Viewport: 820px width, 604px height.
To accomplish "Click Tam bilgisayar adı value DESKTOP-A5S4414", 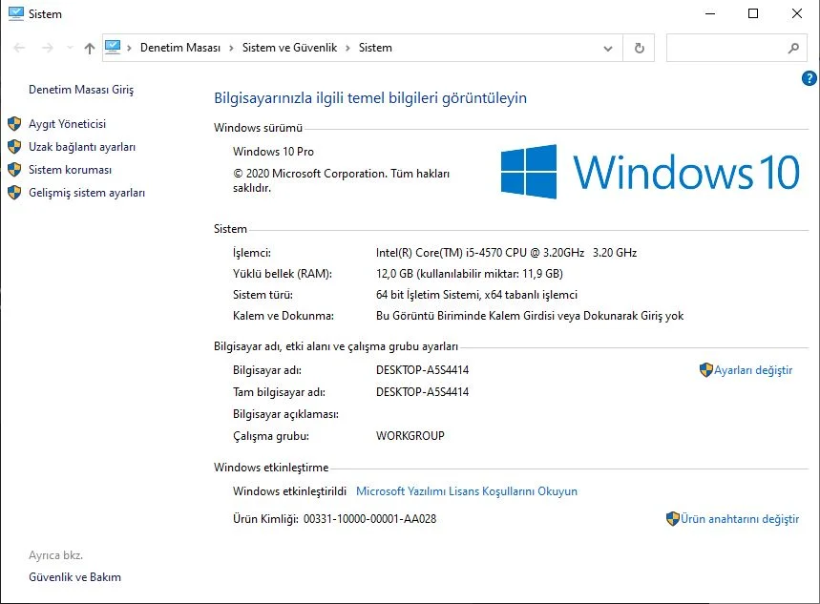I will click(422, 392).
